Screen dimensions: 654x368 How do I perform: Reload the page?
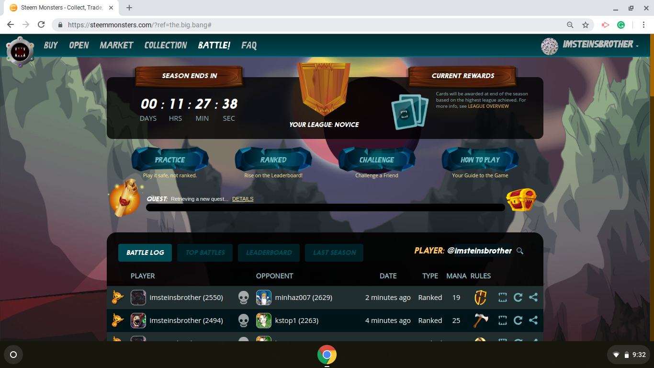point(41,25)
